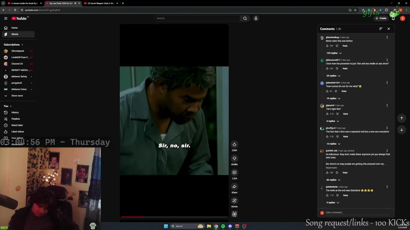Reply to @lucktradings comment

(345, 46)
